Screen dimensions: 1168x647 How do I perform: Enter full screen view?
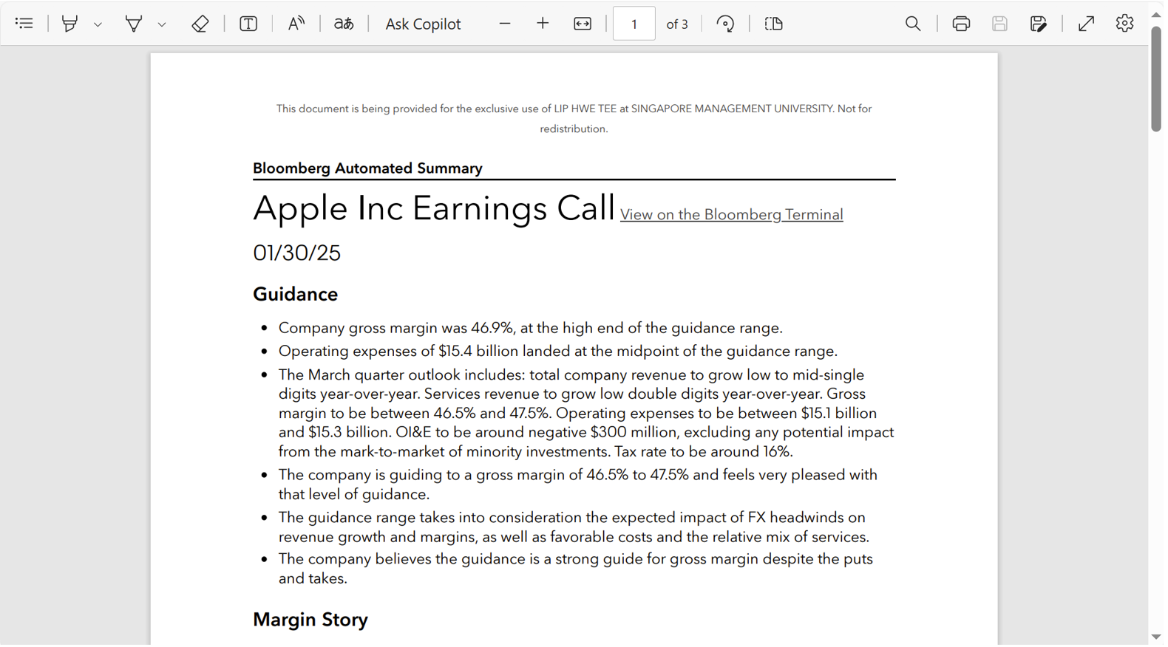[x=1086, y=24]
